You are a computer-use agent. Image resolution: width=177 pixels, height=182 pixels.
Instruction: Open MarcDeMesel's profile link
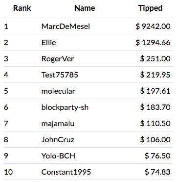click(x=66, y=26)
